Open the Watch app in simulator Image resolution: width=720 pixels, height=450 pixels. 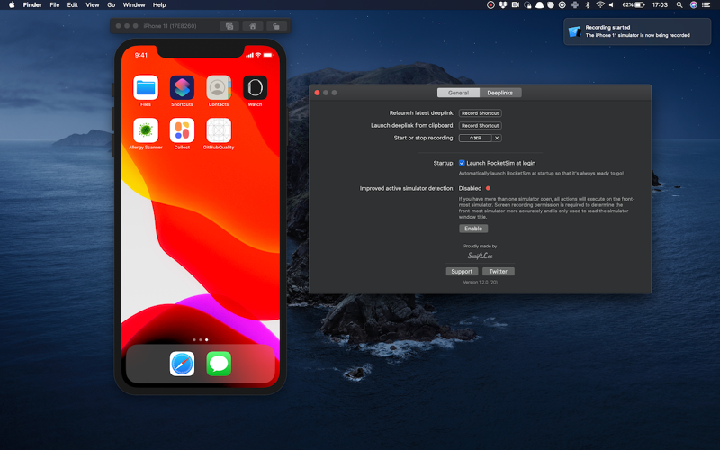[255, 87]
